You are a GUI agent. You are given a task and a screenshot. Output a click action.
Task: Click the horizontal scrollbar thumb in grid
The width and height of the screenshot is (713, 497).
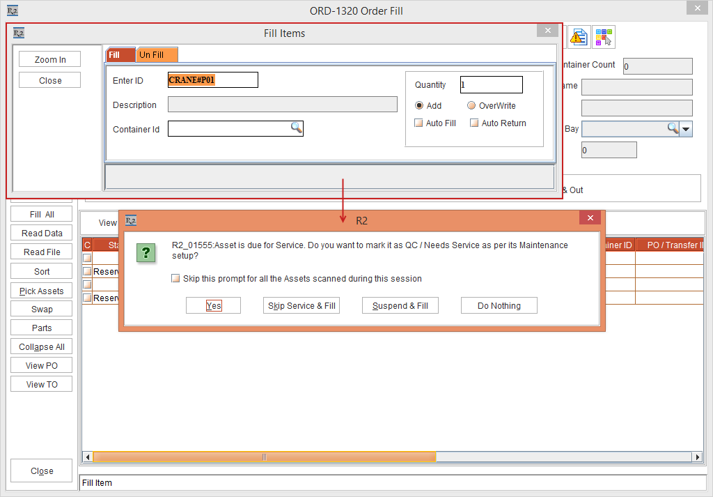tap(264, 457)
